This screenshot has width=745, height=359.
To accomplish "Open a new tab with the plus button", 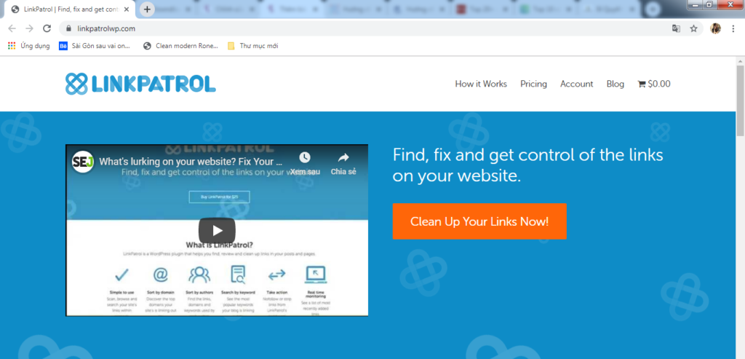I will point(147,9).
